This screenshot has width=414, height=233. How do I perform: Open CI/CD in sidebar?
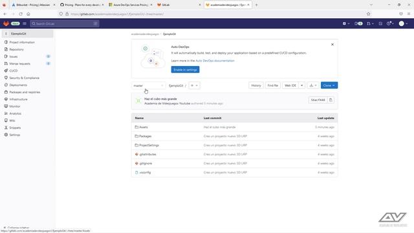tap(14, 71)
